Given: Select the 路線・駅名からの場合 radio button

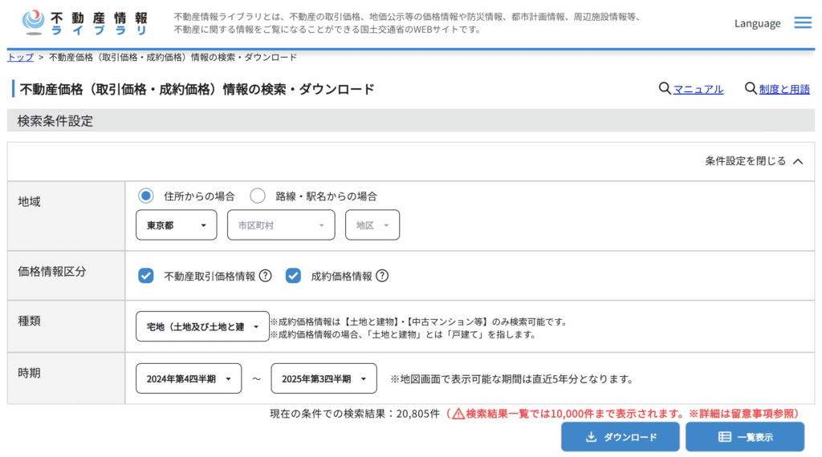Looking at the screenshot, I should click(258, 196).
